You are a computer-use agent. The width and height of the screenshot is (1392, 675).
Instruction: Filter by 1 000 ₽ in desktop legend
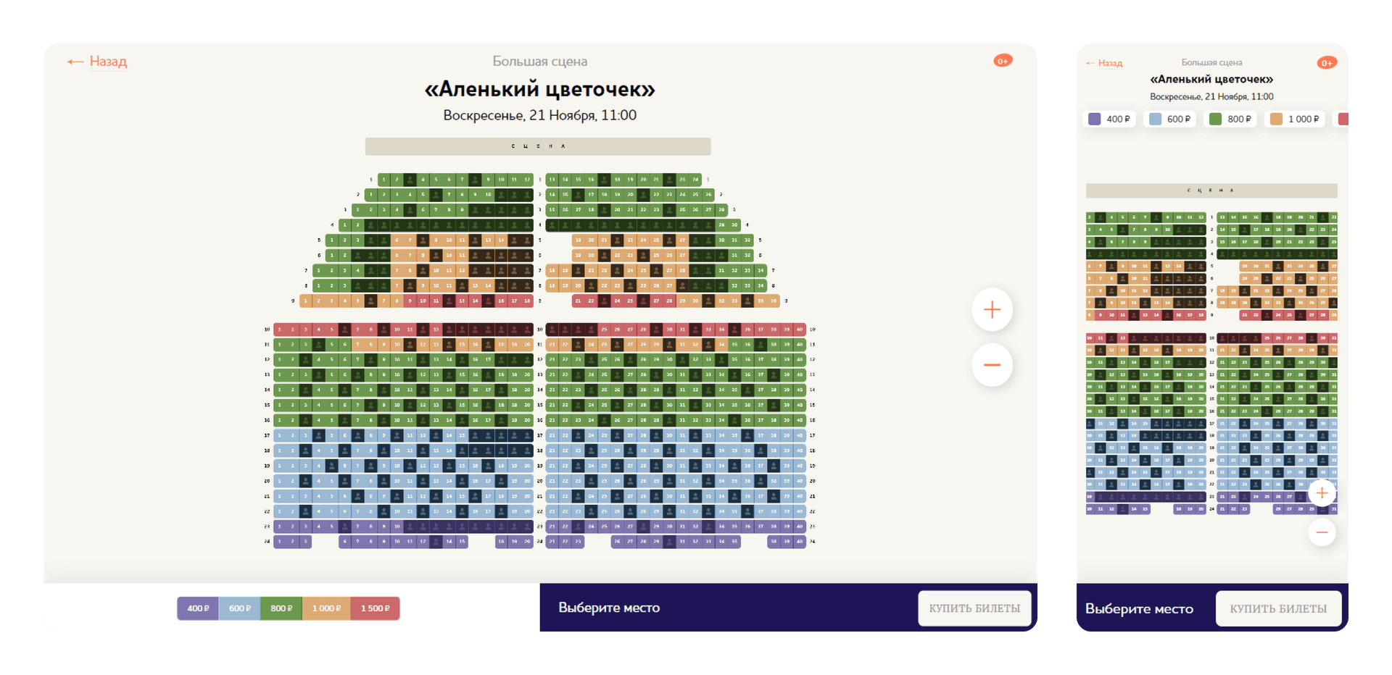pos(326,608)
